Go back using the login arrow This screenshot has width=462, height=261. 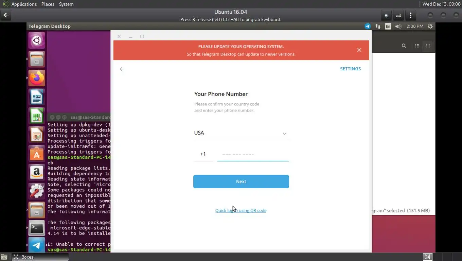click(x=122, y=69)
